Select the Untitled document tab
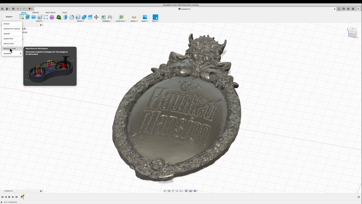The width and height of the screenshot is (362, 204). (184, 9)
